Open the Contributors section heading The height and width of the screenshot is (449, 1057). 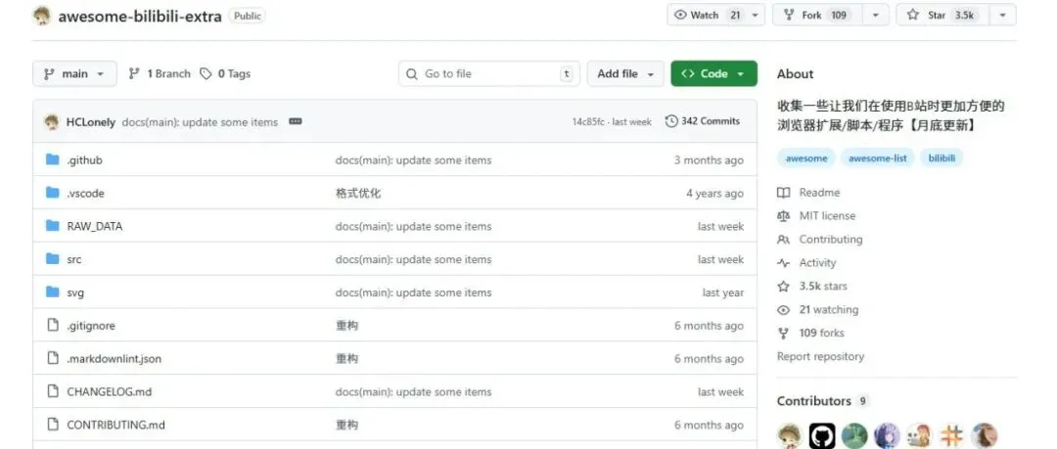click(813, 401)
